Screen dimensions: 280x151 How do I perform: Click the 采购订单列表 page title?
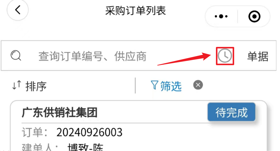point(136,11)
